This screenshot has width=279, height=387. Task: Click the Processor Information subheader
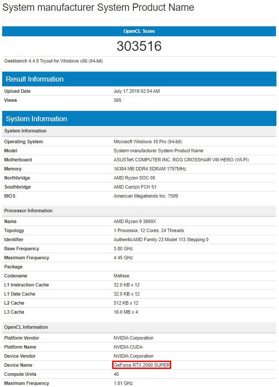(x=139, y=211)
